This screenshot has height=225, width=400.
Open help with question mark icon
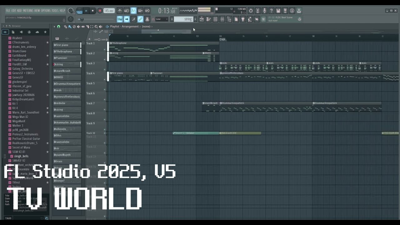click(x=271, y=11)
